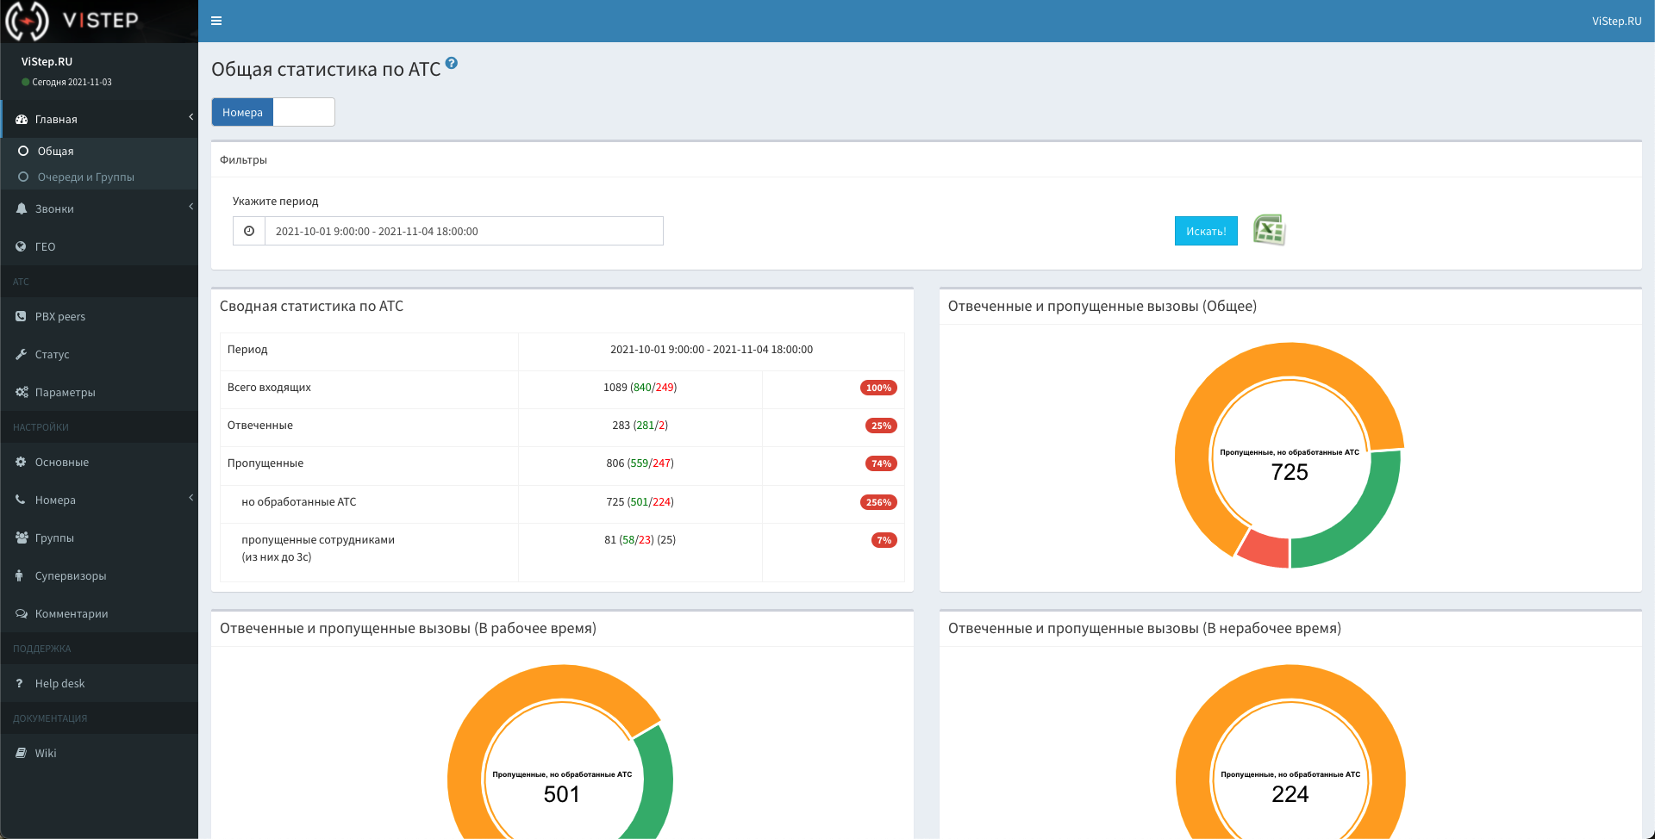
Task: Click ViStep.RU link in top right
Action: click(1616, 21)
